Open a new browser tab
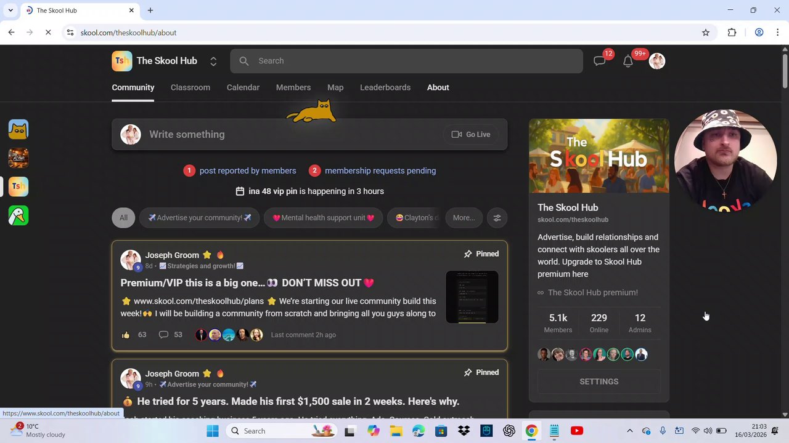Image resolution: width=789 pixels, height=443 pixels. [150, 10]
